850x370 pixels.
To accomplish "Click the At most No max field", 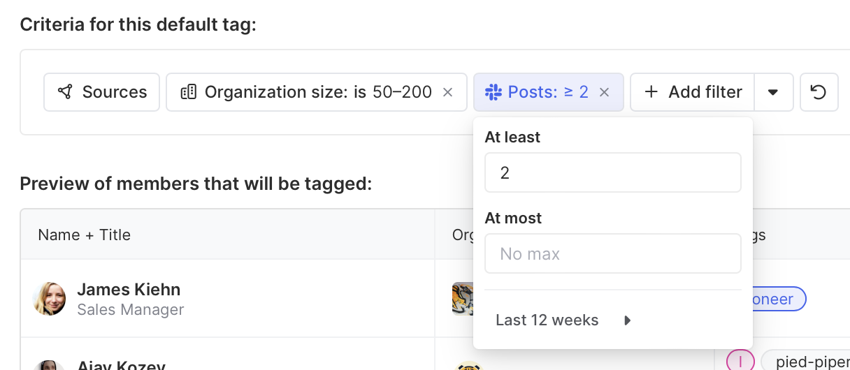I will 612,253.
